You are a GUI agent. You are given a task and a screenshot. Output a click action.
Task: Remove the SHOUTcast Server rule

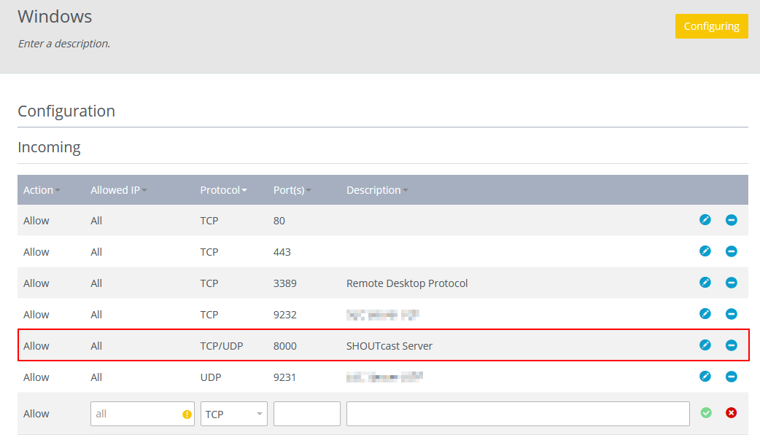732,345
